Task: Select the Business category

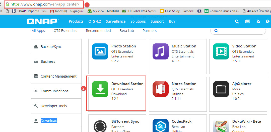Action: click(x=56, y=61)
